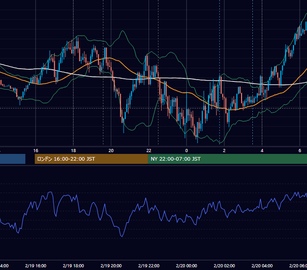Viewport: 307px width, 270px height.
Task: Click the ロンドン 16:00-22:00 JST session bar
Action: 91,159
